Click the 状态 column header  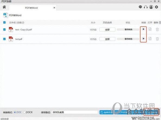pyautogui.click(x=128, y=22)
